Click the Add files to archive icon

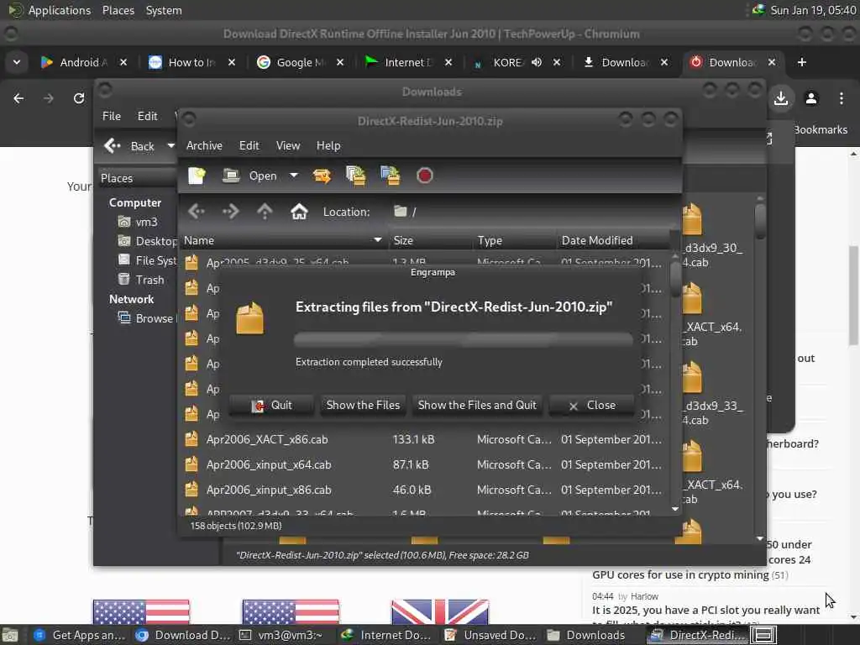pos(356,176)
